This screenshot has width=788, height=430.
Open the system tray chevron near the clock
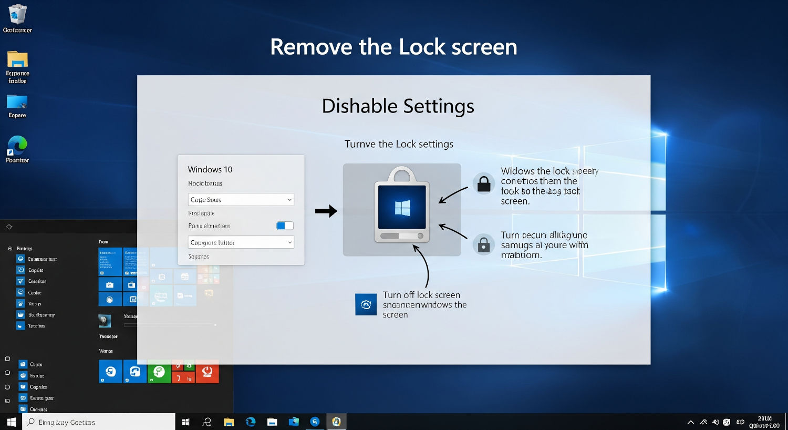[690, 422]
